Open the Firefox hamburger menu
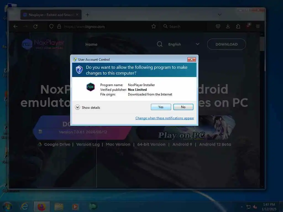The height and width of the screenshot is (212, 283). pyautogui.click(x=258, y=26)
